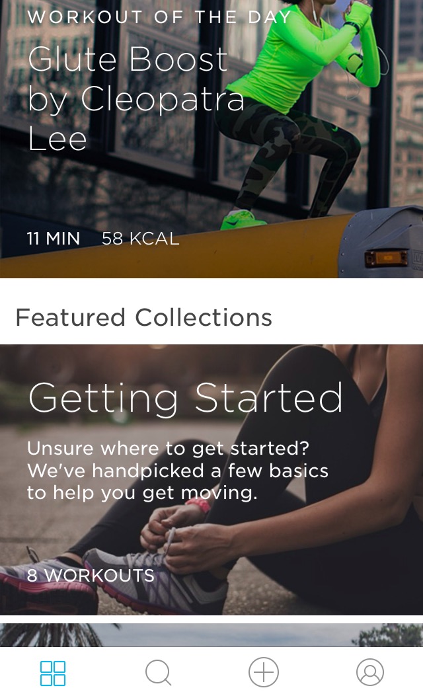The width and height of the screenshot is (423, 692).
Task: Tap the 11 MIN duration label
Action: tap(54, 239)
